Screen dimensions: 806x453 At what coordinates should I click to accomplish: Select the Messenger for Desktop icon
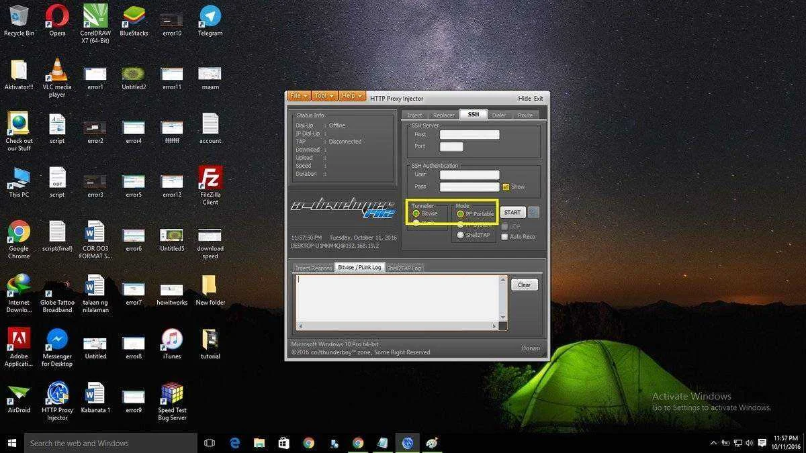(x=57, y=347)
